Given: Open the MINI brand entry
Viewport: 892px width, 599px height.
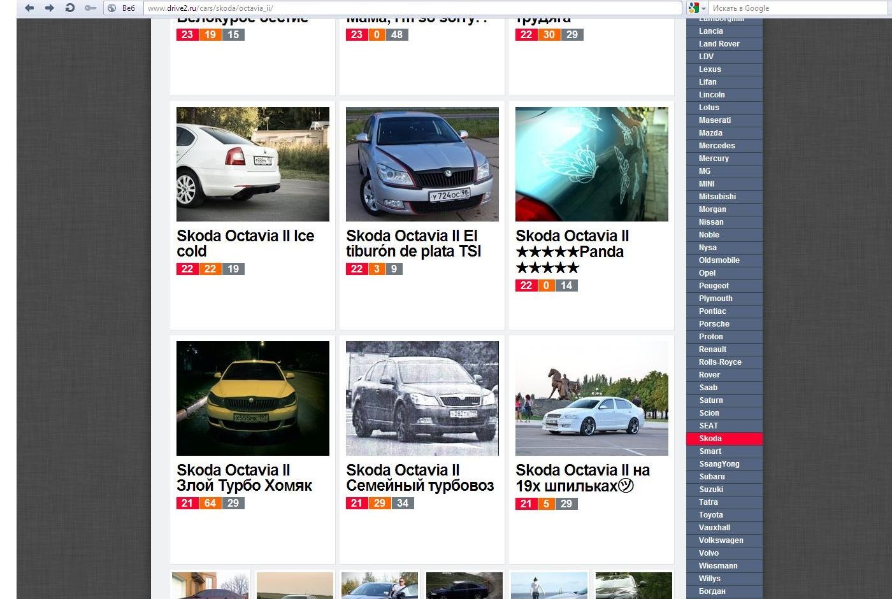Looking at the screenshot, I should [724, 184].
